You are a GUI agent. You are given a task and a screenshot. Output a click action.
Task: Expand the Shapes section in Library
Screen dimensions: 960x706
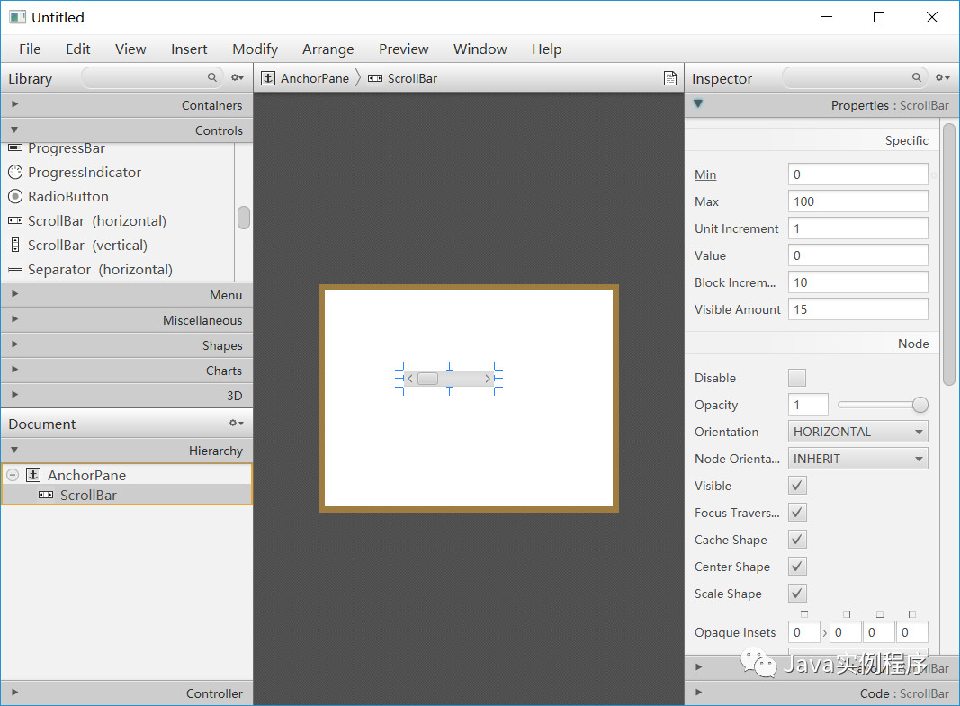pyautogui.click(x=14, y=344)
